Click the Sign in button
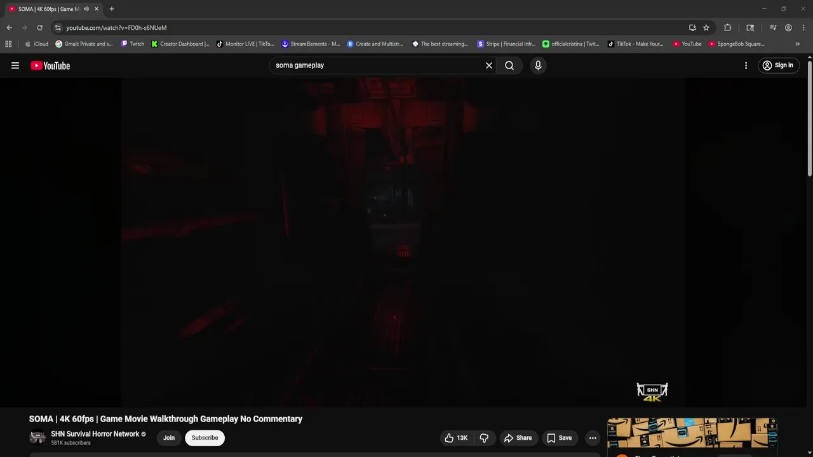Image resolution: width=813 pixels, height=457 pixels. click(x=778, y=65)
